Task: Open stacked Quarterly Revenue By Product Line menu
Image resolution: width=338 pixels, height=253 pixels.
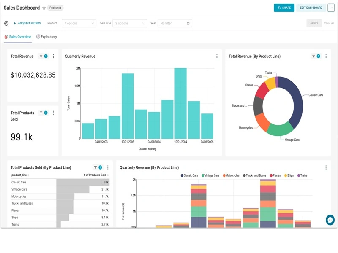Action: (326, 167)
